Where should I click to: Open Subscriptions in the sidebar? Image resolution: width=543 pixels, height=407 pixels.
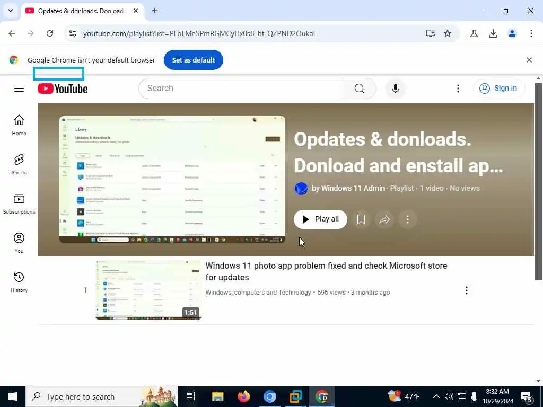pyautogui.click(x=19, y=204)
